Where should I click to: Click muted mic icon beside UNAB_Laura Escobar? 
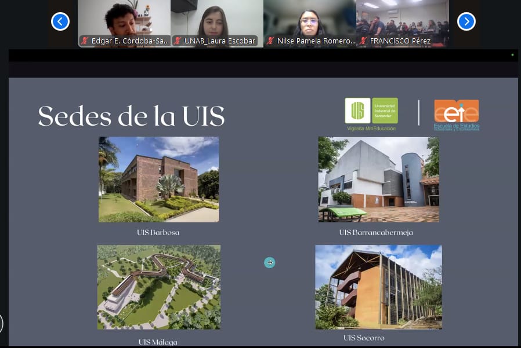pyautogui.click(x=178, y=41)
